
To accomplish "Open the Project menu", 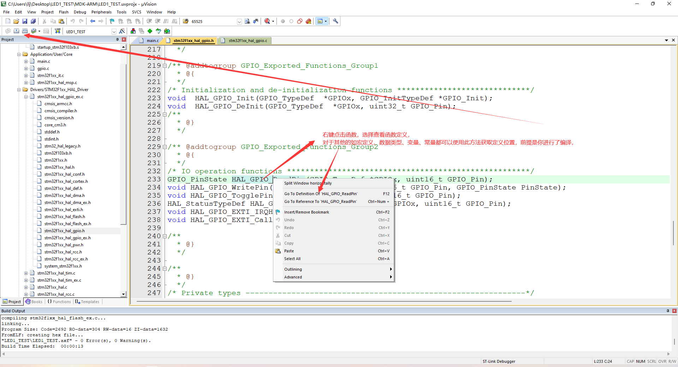I will tap(47, 12).
